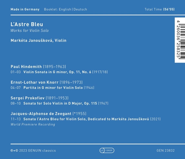Click the 'World Premiere Recording' note
Viewport: 185px width, 159px height.
tap(33, 124)
